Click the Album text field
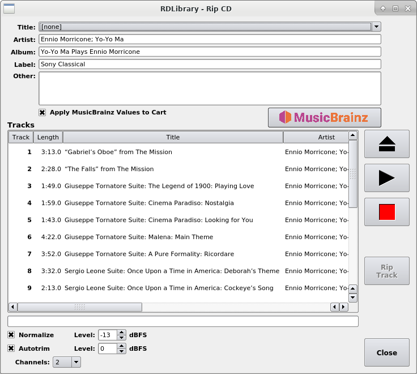The image size is (417, 374). pyautogui.click(x=210, y=52)
